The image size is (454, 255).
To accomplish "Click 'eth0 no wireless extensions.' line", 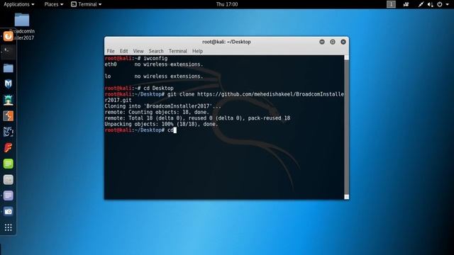I will click(x=154, y=64).
